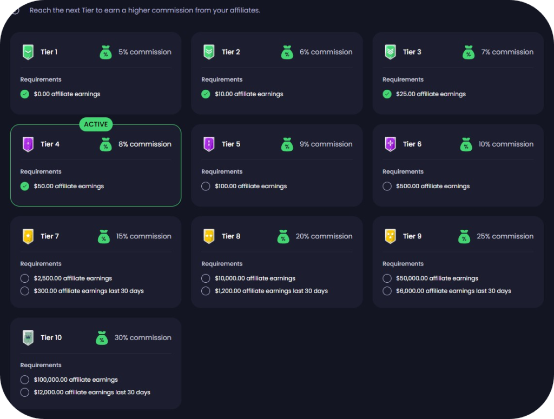Image resolution: width=554 pixels, height=419 pixels.
Task: Select the Tier 4 purple badge icon
Action: (28, 144)
